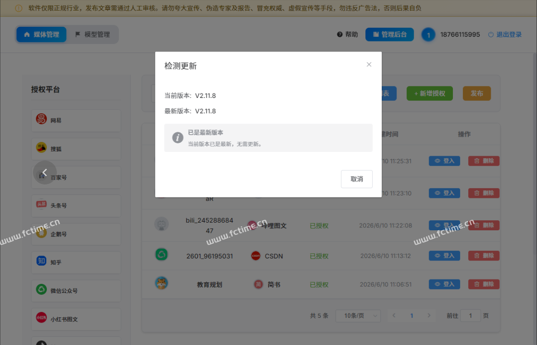Click 登入 in the 11:23:10 row

coord(444,193)
